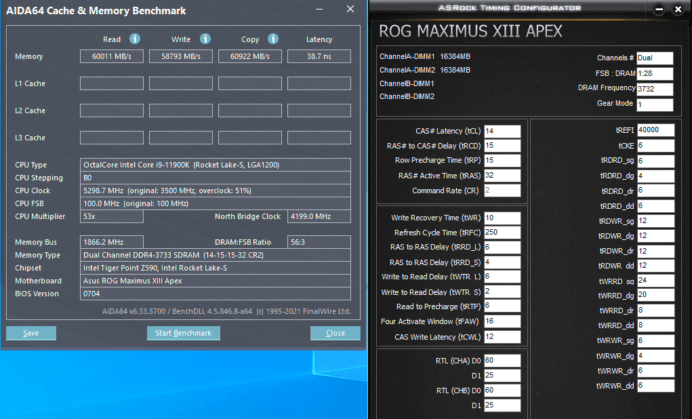Click the Chipset field Intel Tiger Point Z590
This screenshot has height=419, width=692.
(216, 268)
